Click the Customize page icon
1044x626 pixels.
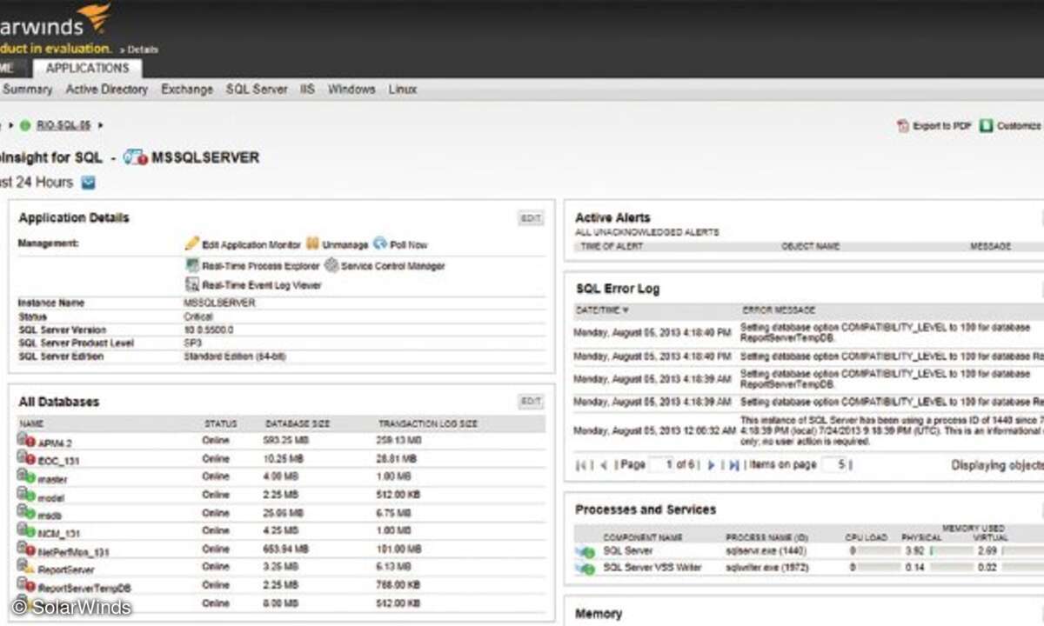[986, 125]
